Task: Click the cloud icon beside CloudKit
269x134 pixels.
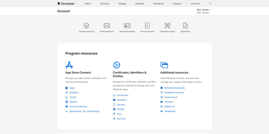Action: (162, 102)
